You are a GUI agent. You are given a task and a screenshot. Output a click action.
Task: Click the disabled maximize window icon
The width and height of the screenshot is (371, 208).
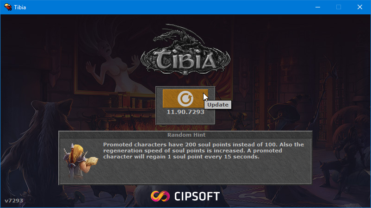(x=339, y=7)
